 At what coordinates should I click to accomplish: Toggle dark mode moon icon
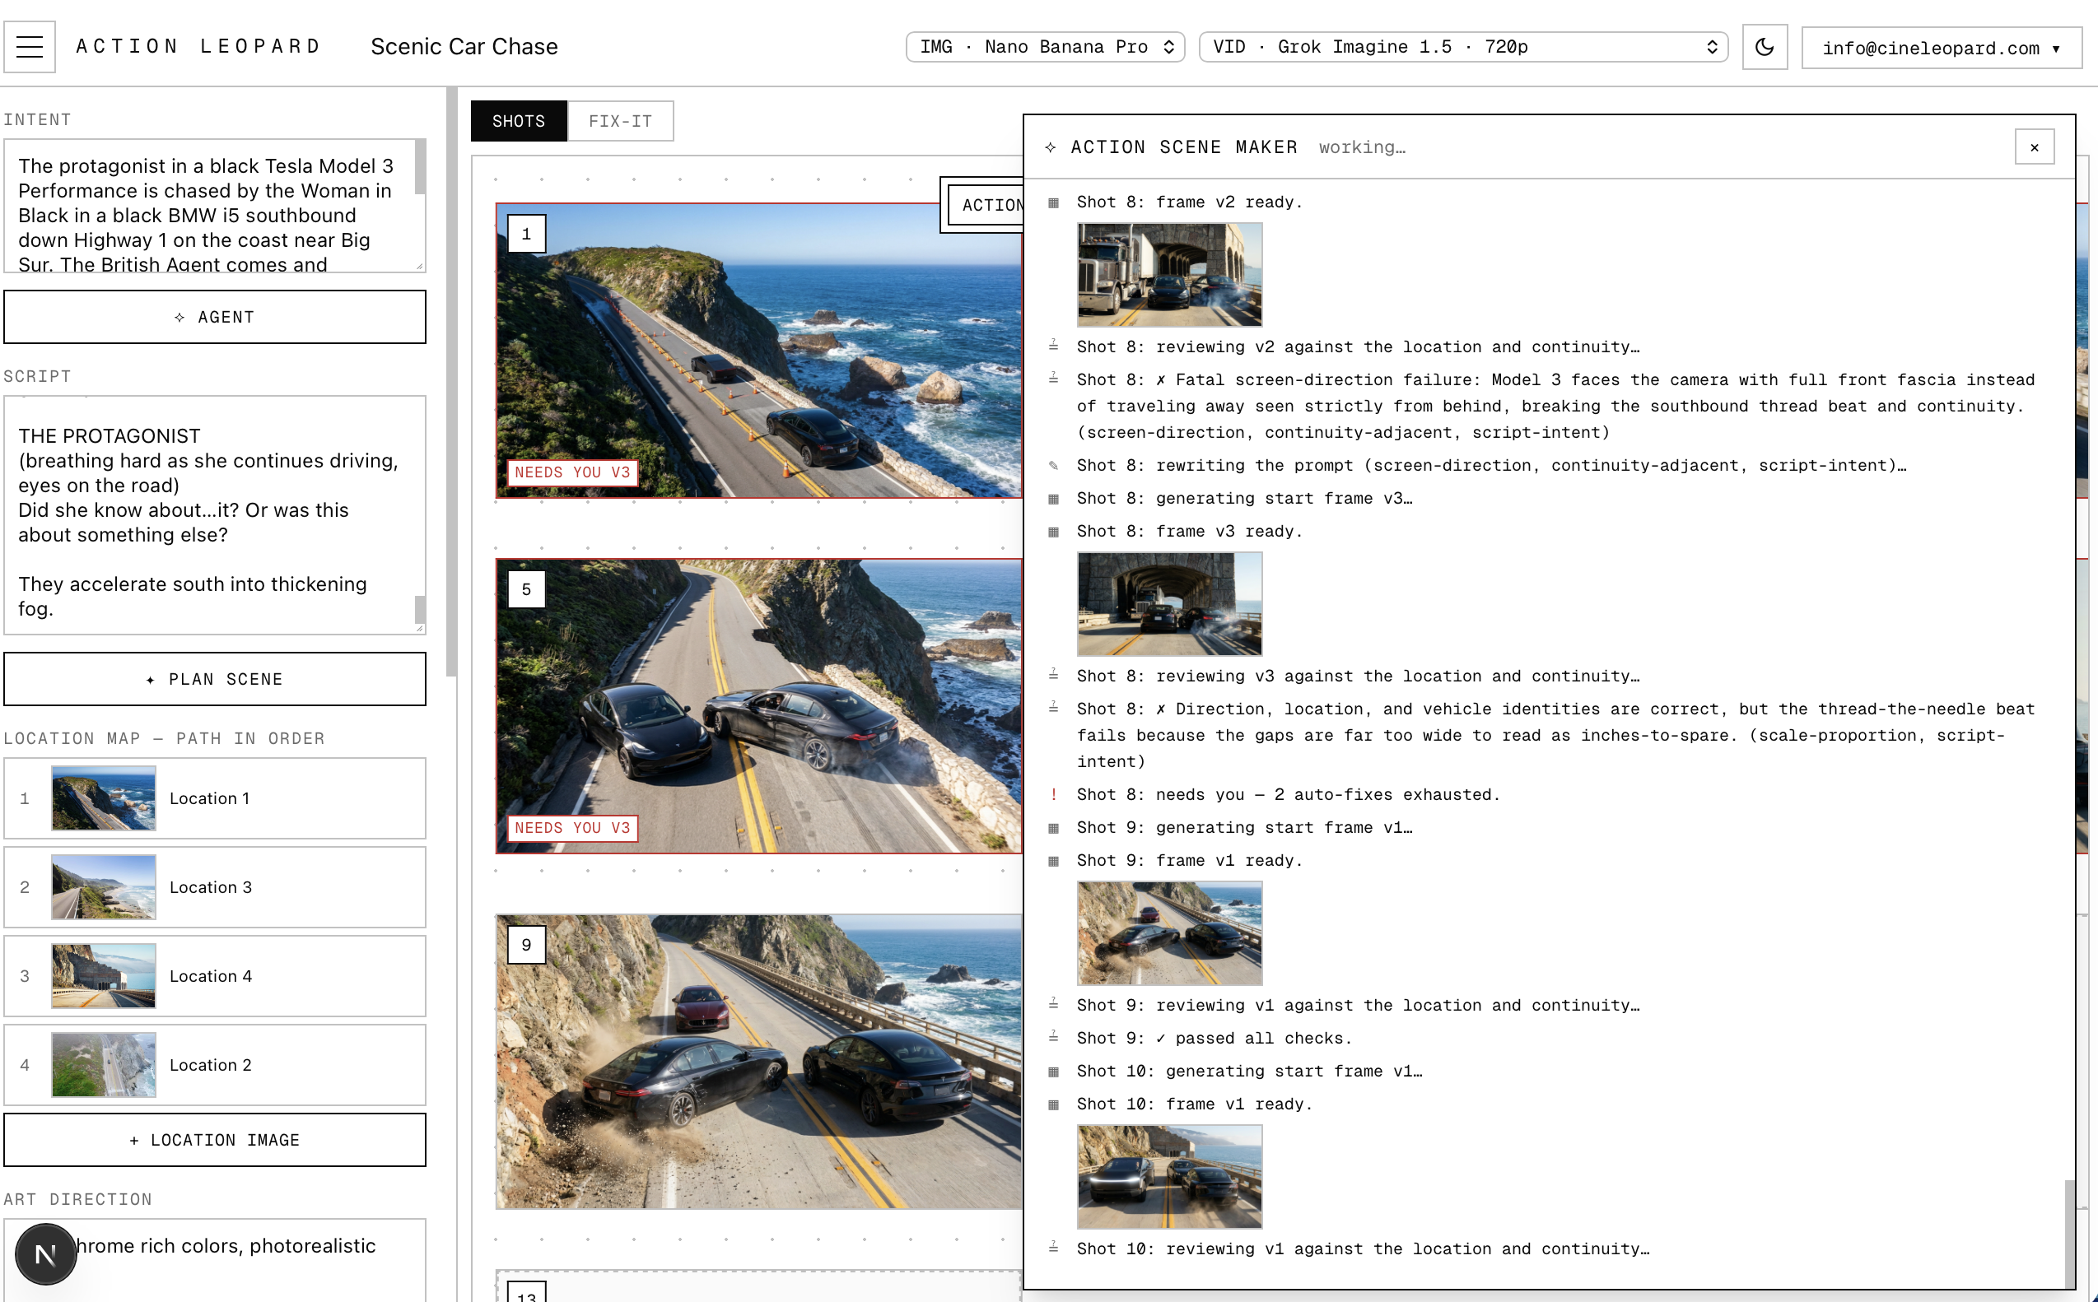click(x=1765, y=46)
